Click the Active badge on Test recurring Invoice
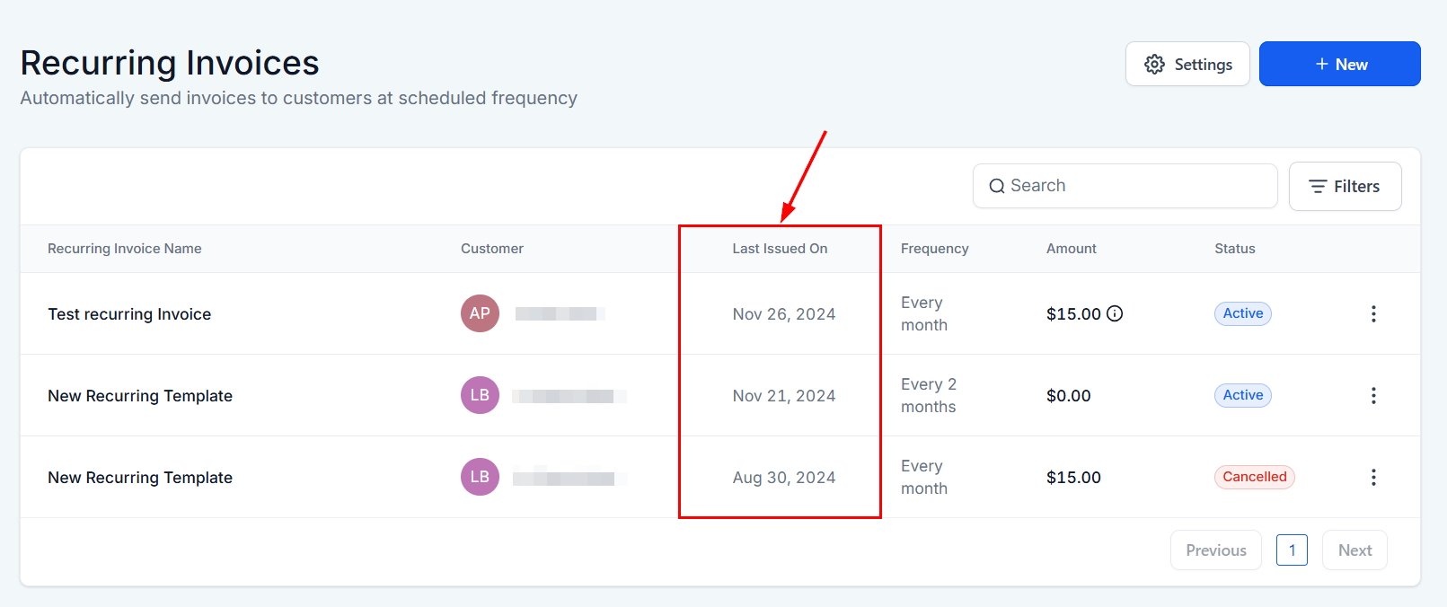1447x607 pixels. (1242, 313)
